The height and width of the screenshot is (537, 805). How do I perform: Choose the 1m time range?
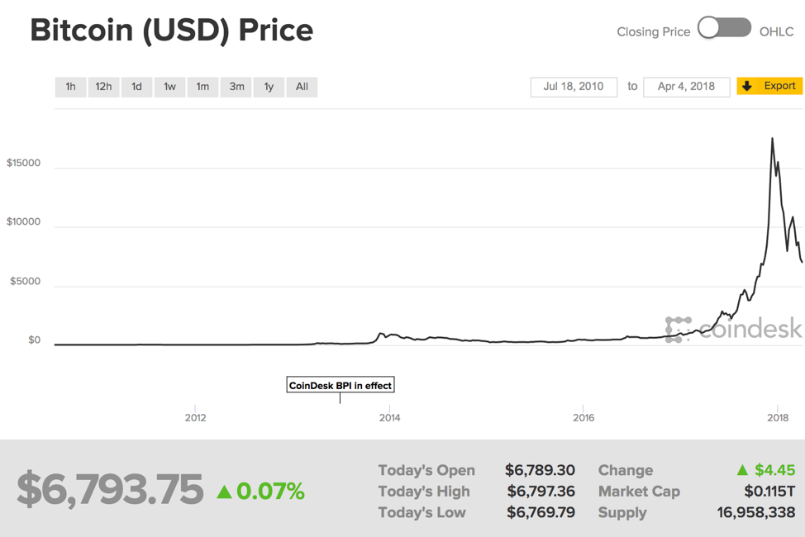point(202,87)
